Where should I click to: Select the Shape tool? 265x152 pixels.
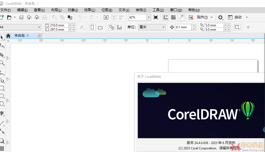(2, 46)
